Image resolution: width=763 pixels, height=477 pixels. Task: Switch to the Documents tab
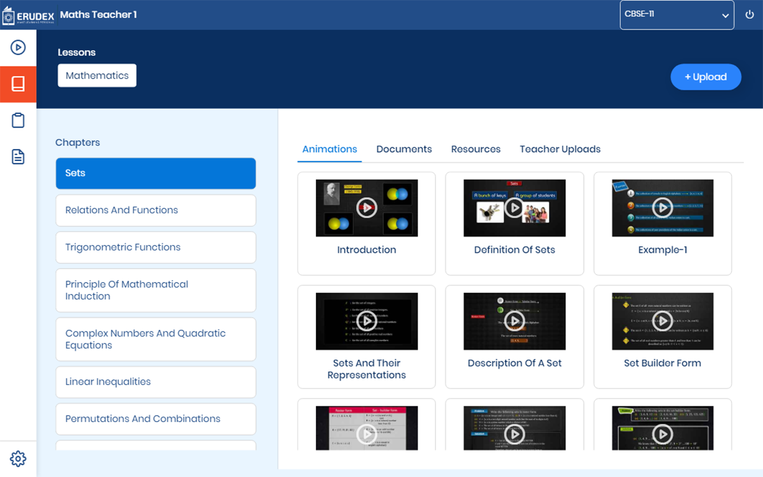[404, 149]
